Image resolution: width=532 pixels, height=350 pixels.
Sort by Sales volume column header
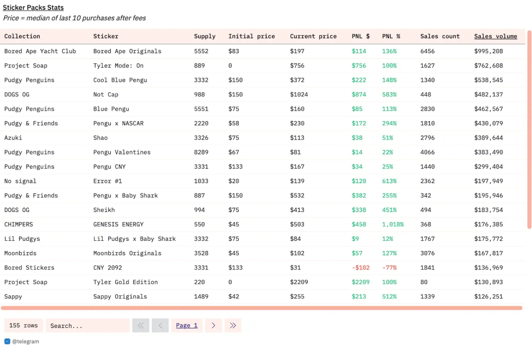point(495,36)
